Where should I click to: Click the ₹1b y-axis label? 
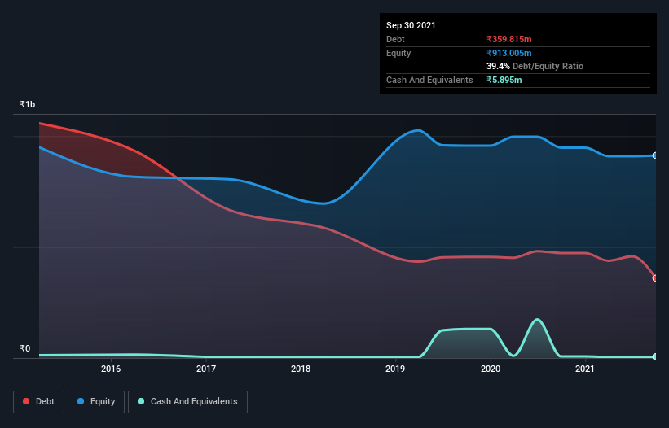[28, 104]
